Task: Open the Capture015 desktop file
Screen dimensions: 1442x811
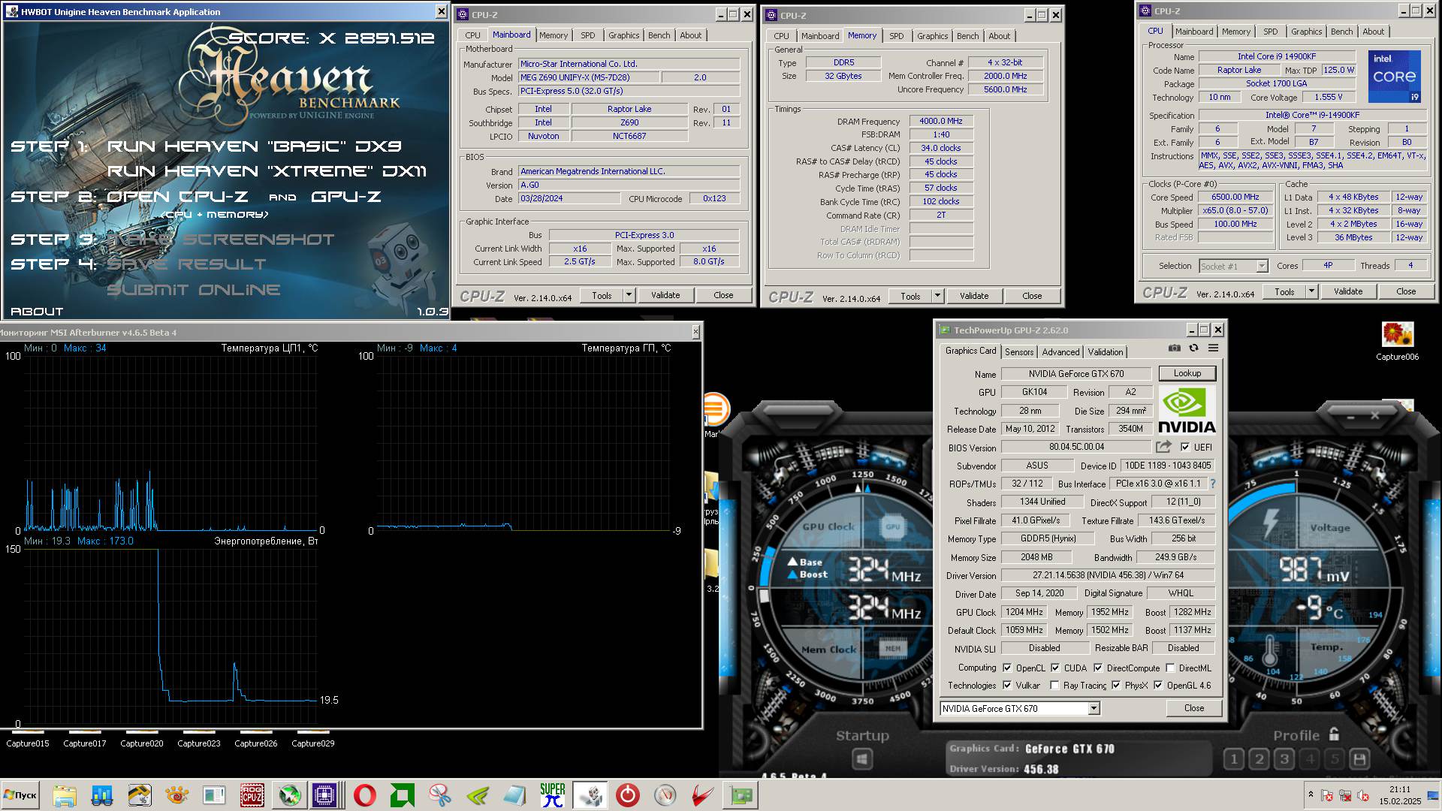Action: [28, 740]
